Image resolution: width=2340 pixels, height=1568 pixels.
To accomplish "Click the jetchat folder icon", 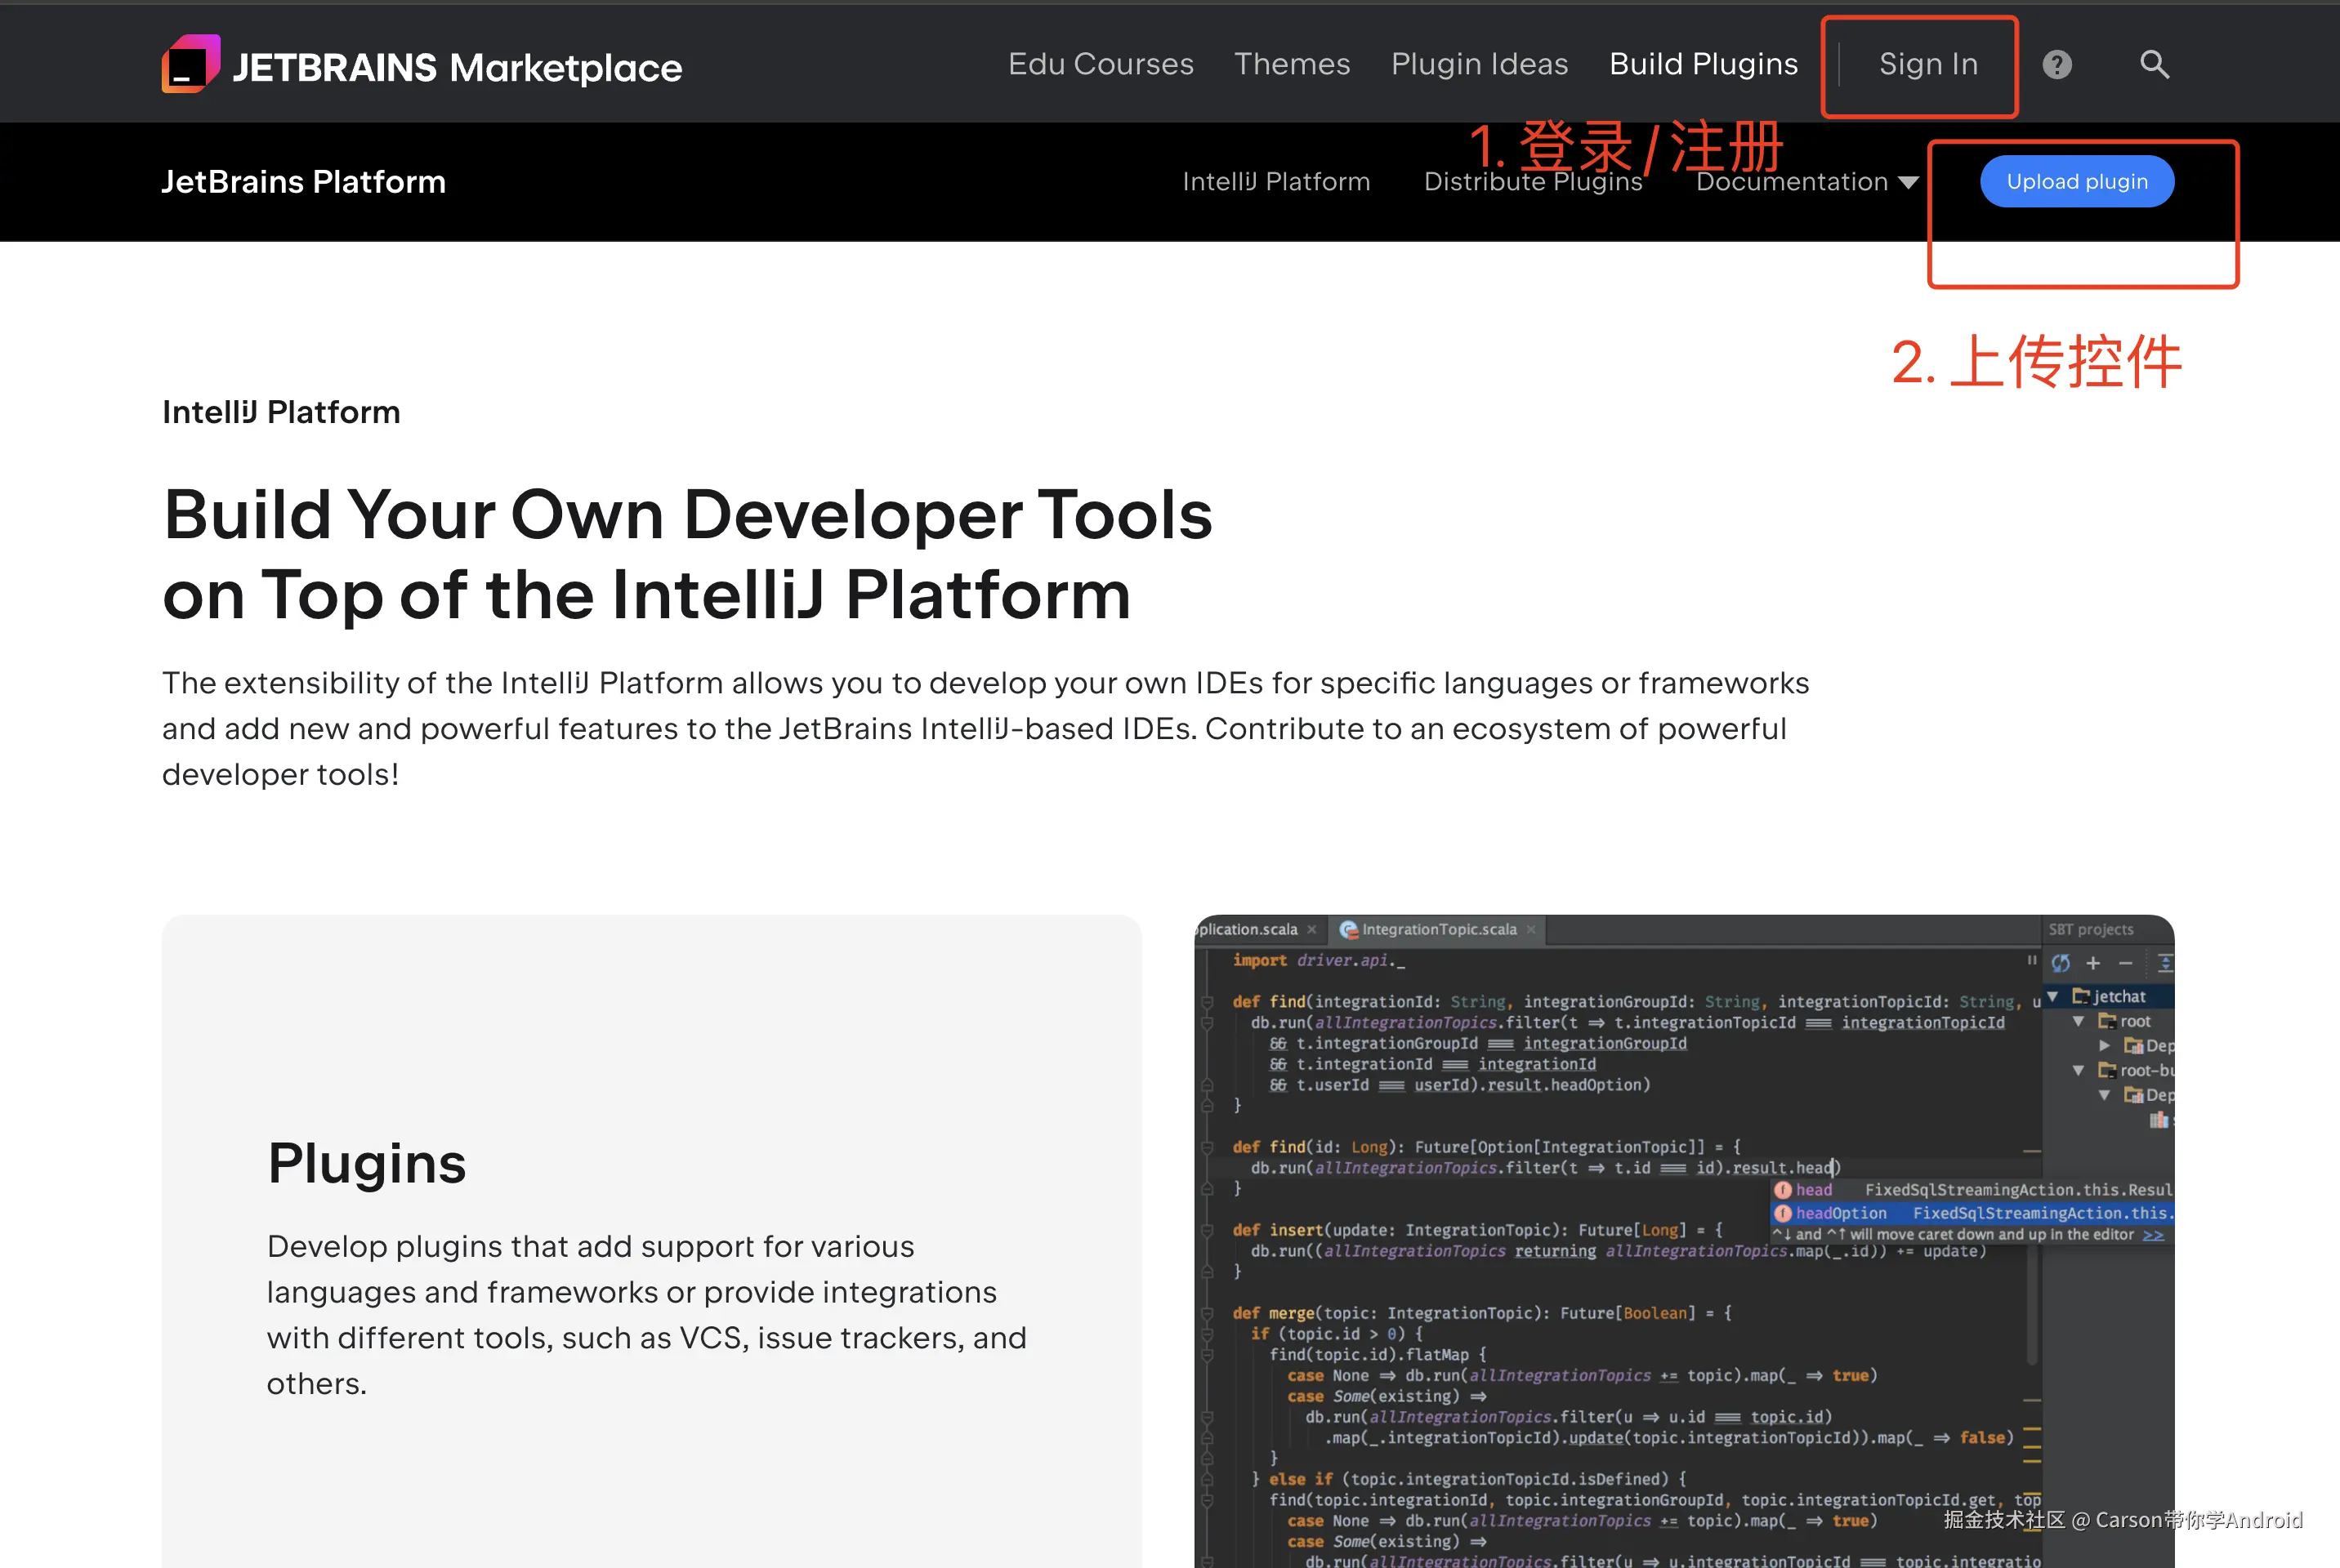I will pyautogui.click(x=2081, y=996).
